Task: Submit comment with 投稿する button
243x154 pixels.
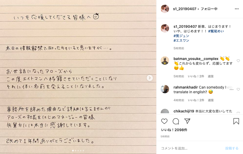Action: 232,148
